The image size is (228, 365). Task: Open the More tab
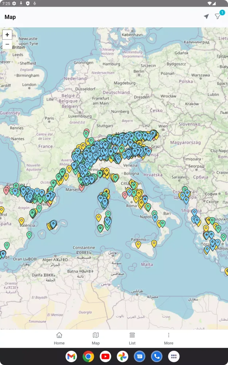tap(169, 338)
